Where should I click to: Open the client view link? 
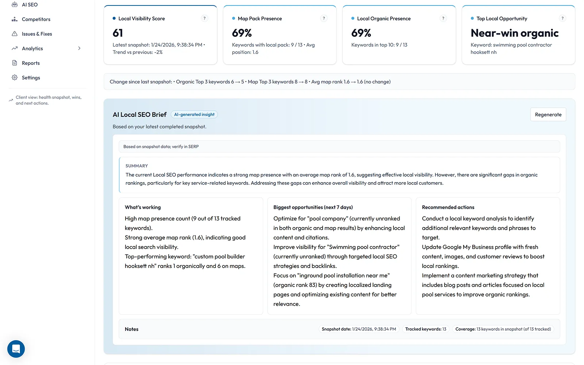pos(48,100)
